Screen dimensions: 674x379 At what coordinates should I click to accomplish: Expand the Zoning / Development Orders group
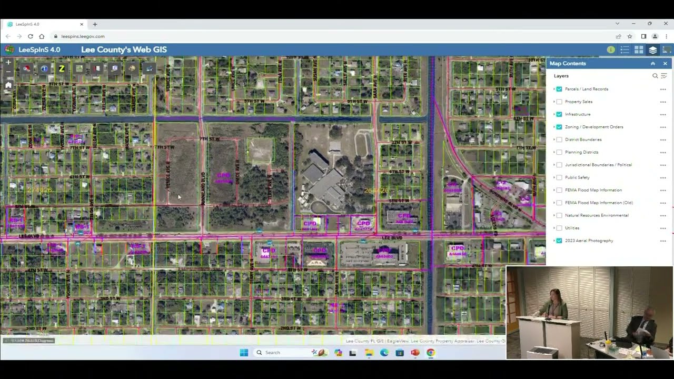tap(554, 127)
